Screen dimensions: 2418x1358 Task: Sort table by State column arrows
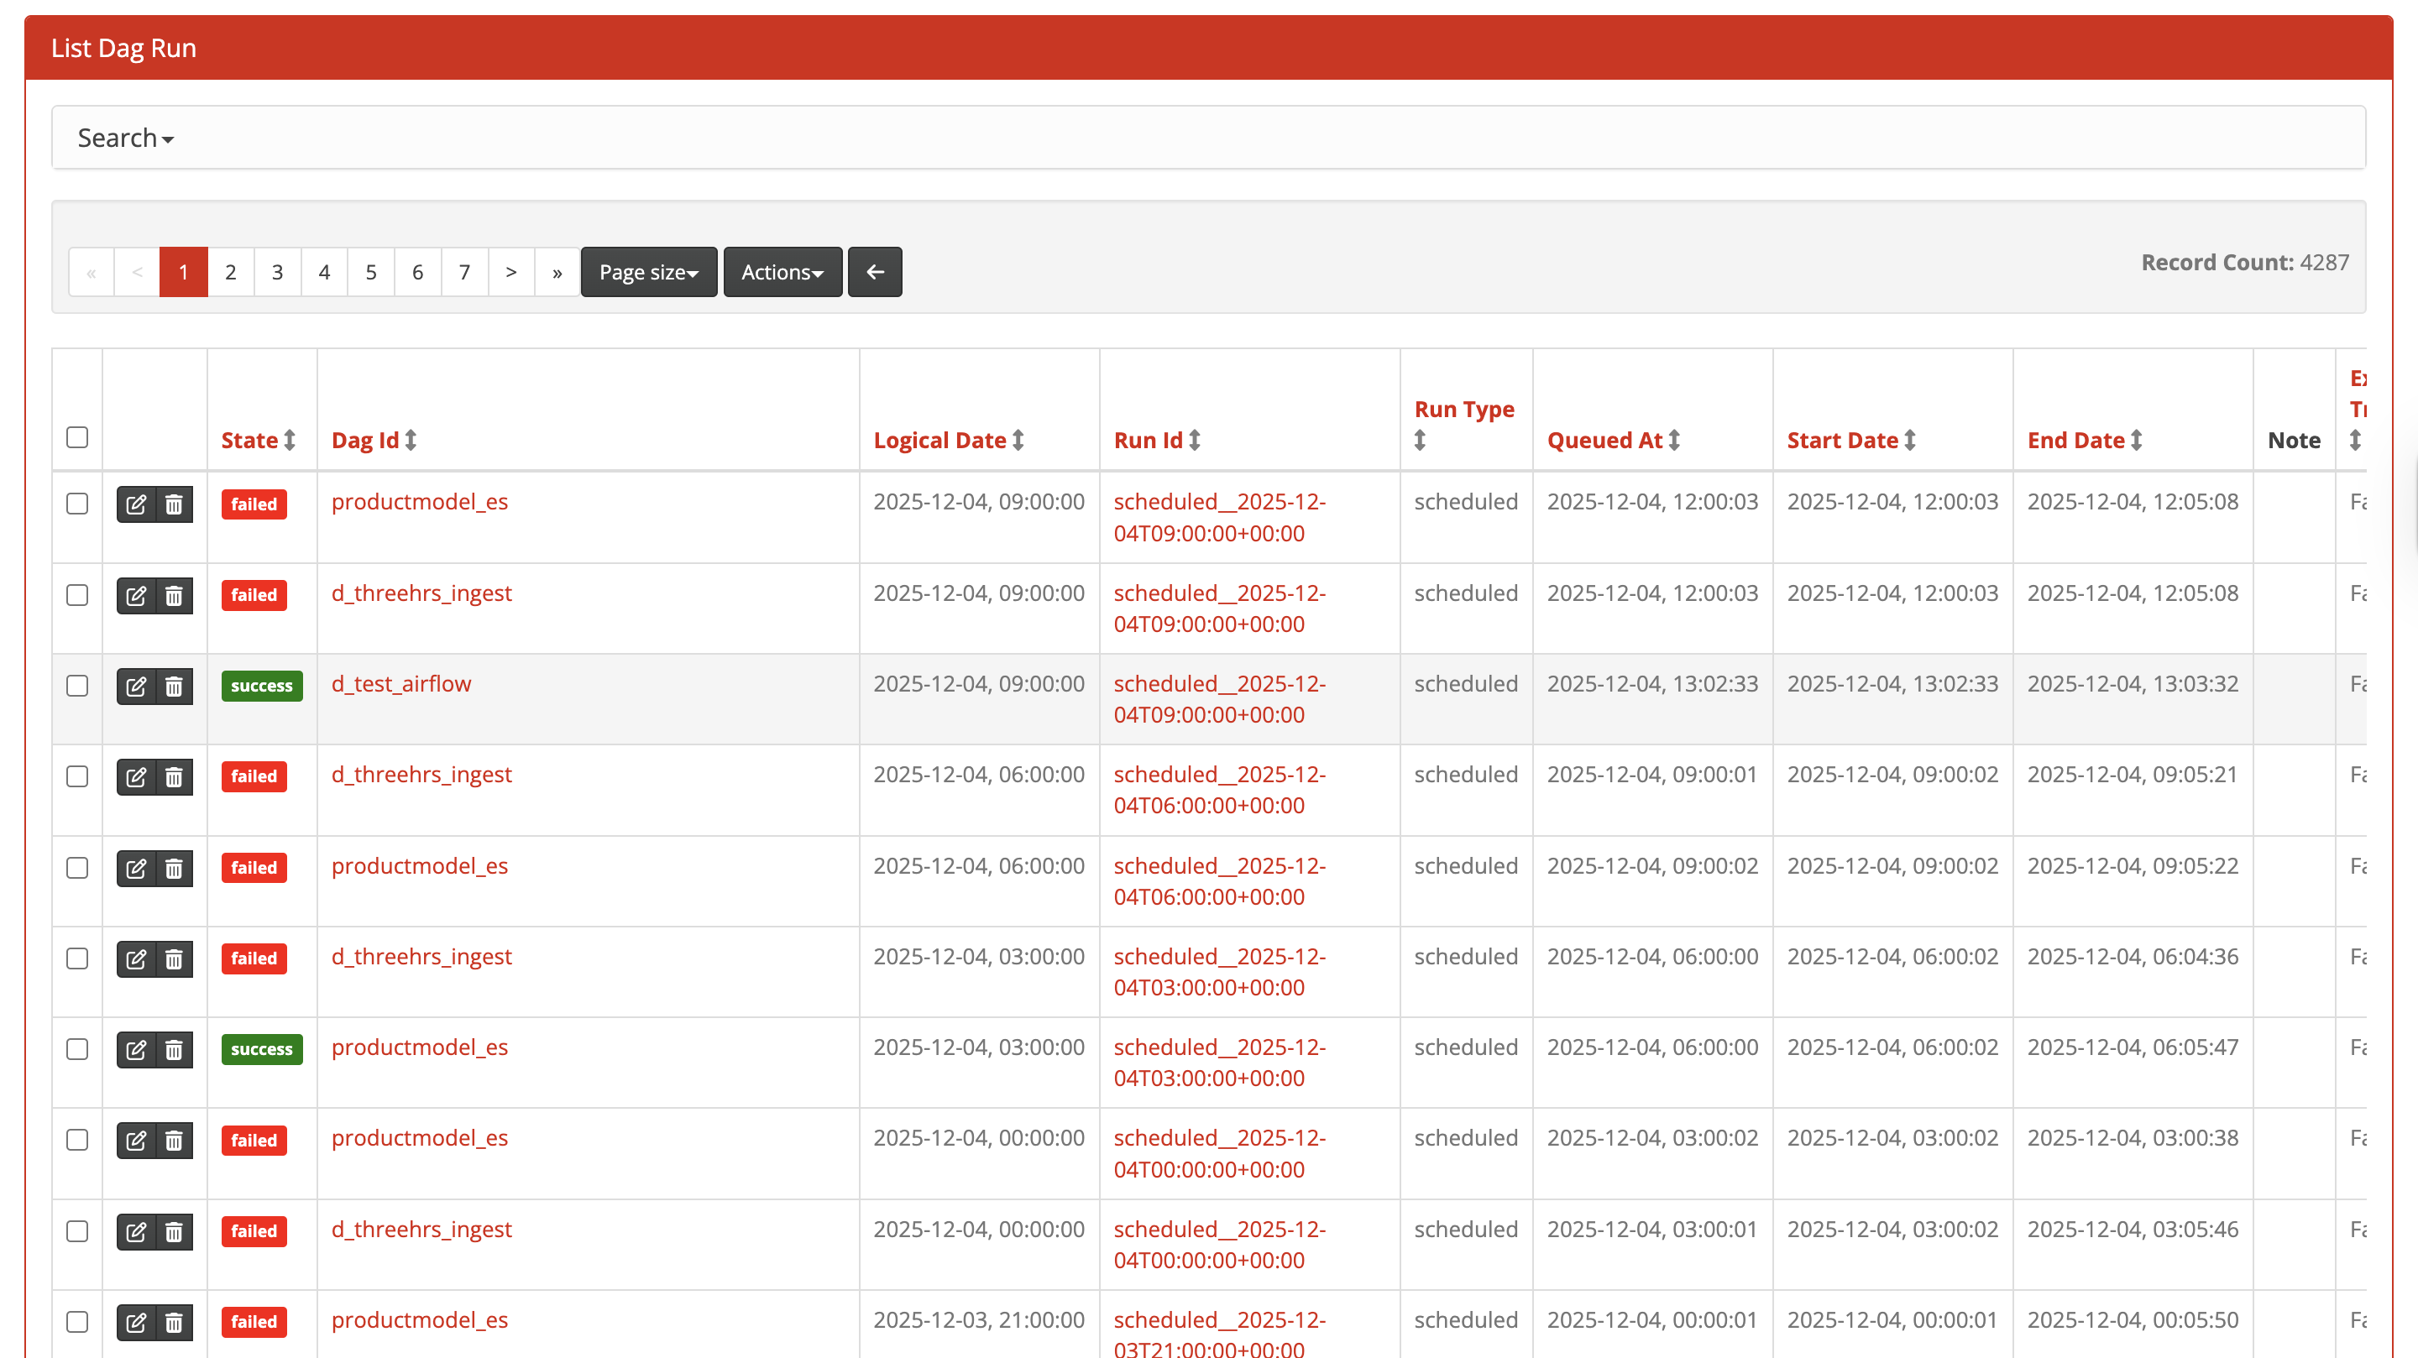tap(290, 440)
